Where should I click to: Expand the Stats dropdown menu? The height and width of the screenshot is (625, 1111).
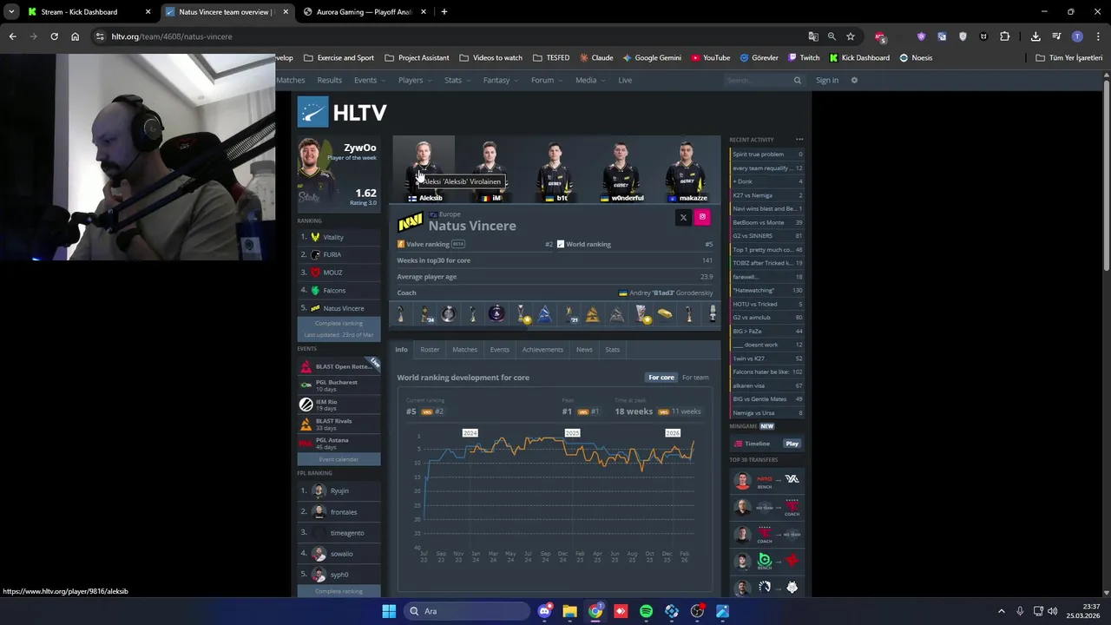457,80
